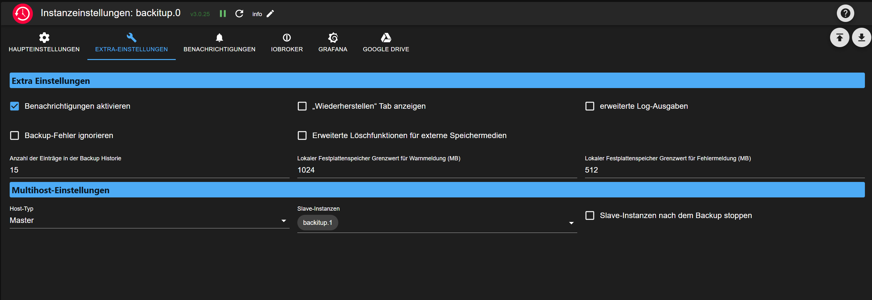Click the Warnmeldung threshold input field
Image resolution: width=872 pixels, height=300 pixels.
pos(437,170)
